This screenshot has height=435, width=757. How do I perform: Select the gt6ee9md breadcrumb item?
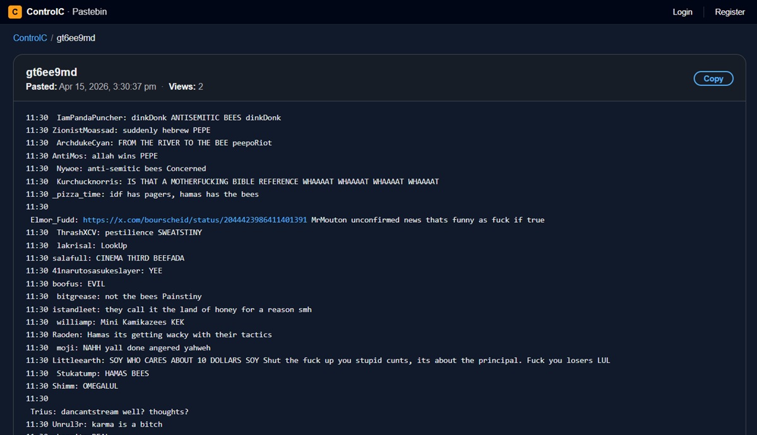point(76,38)
